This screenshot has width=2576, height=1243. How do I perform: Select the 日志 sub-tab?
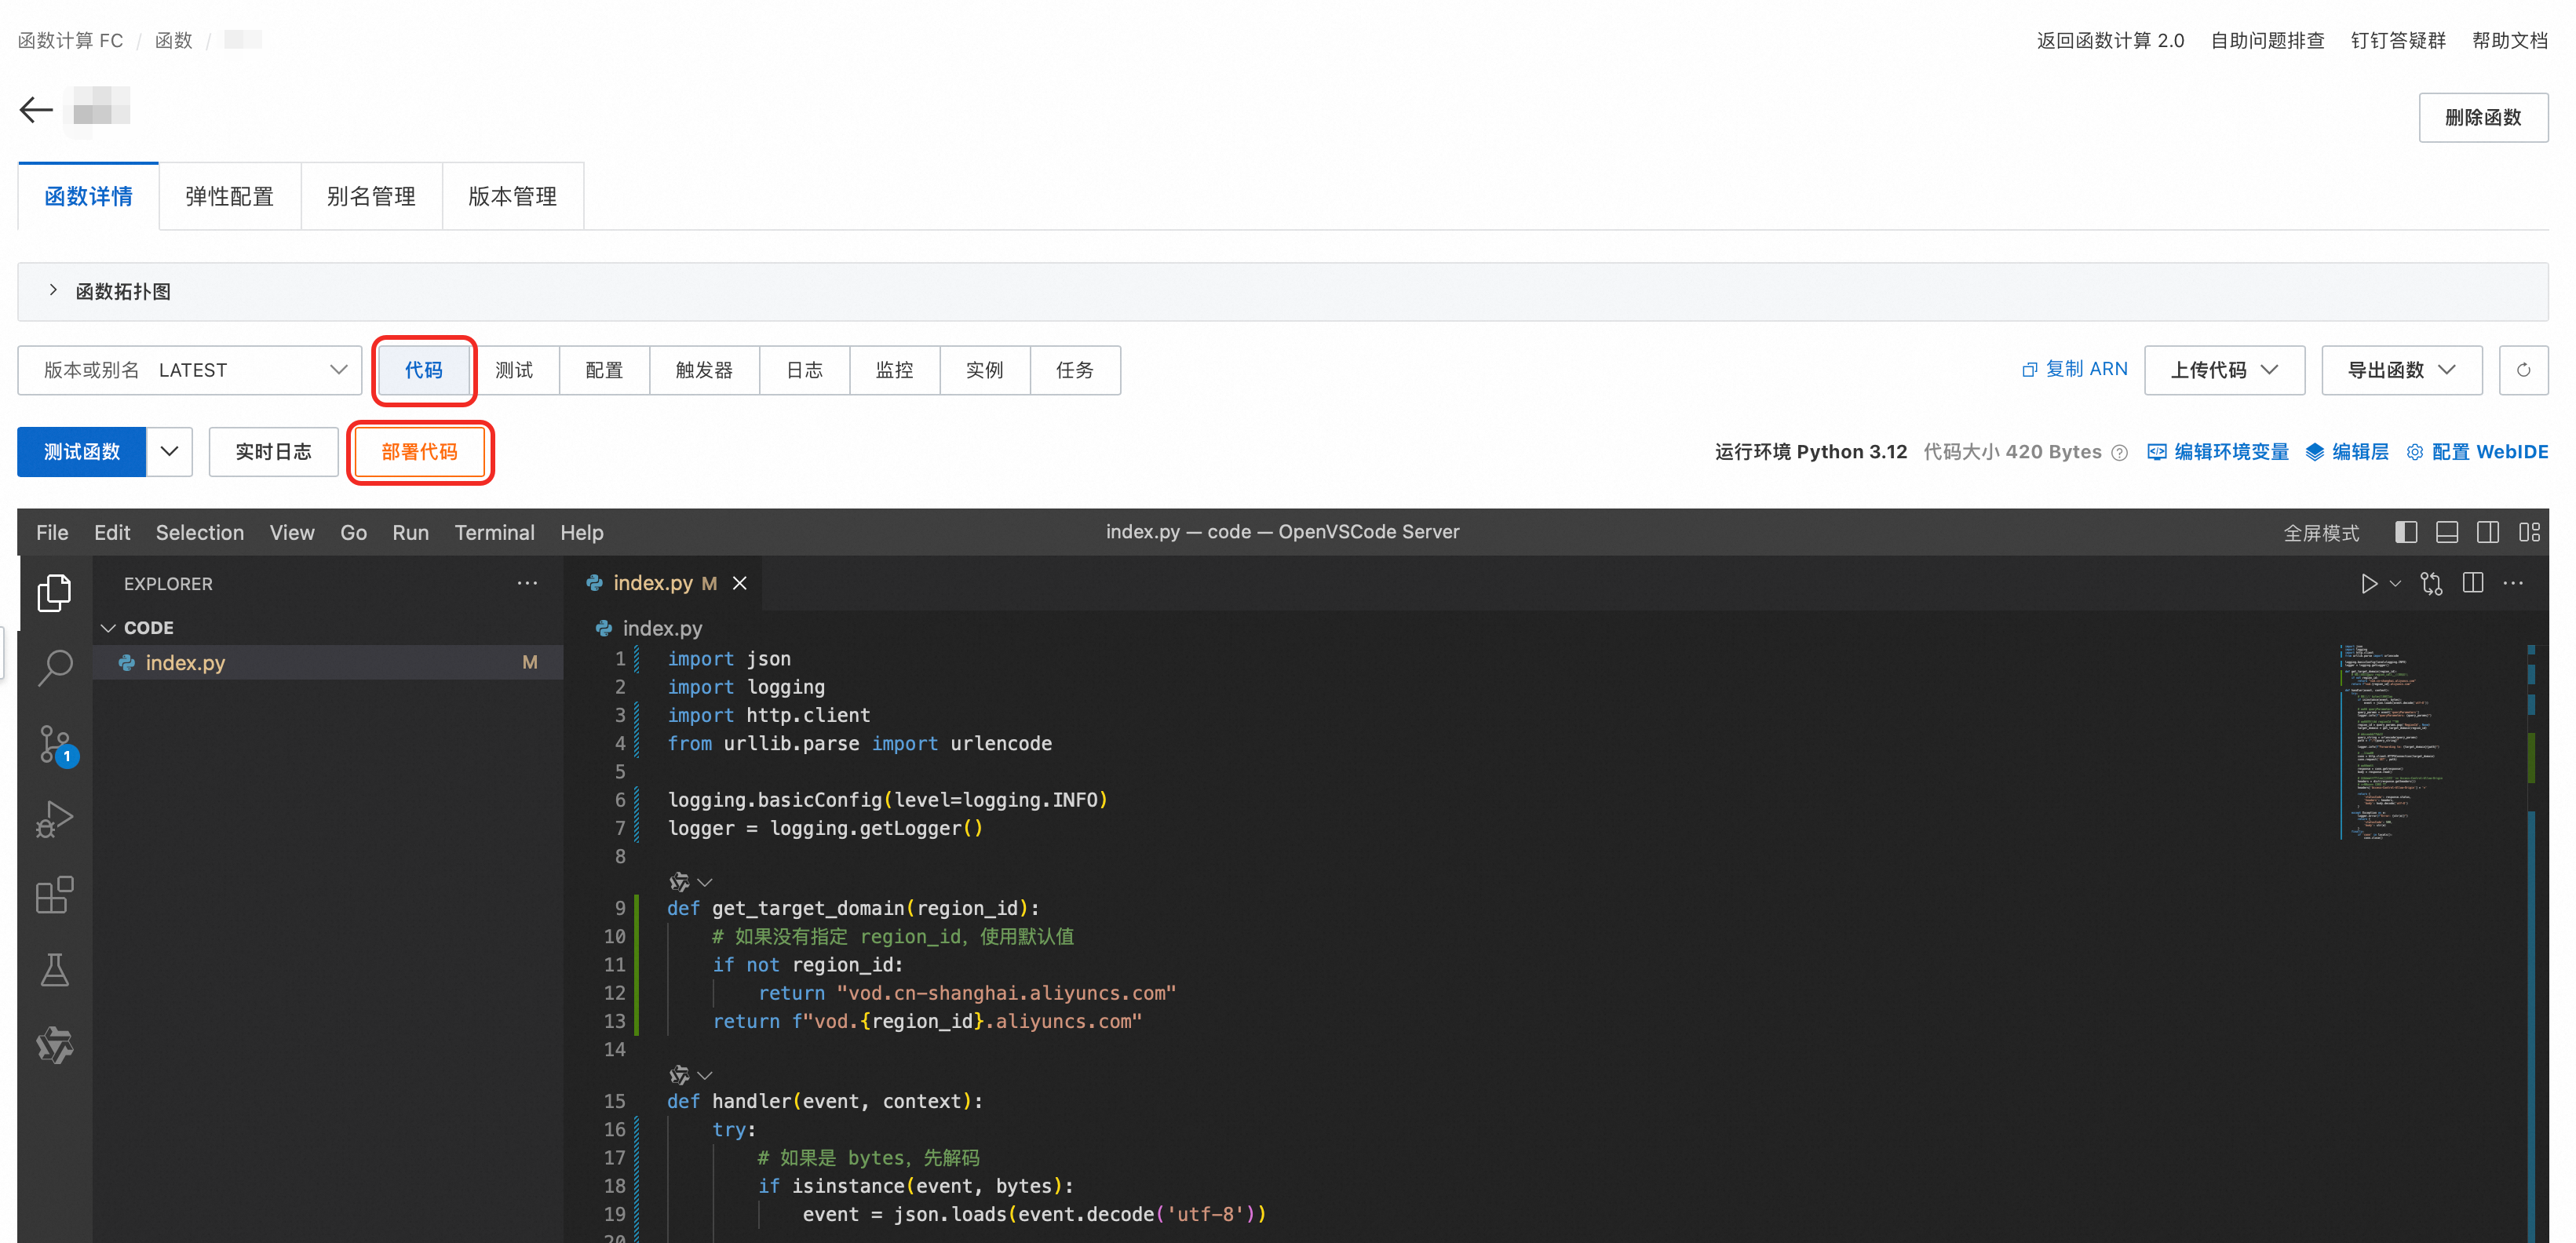point(804,370)
